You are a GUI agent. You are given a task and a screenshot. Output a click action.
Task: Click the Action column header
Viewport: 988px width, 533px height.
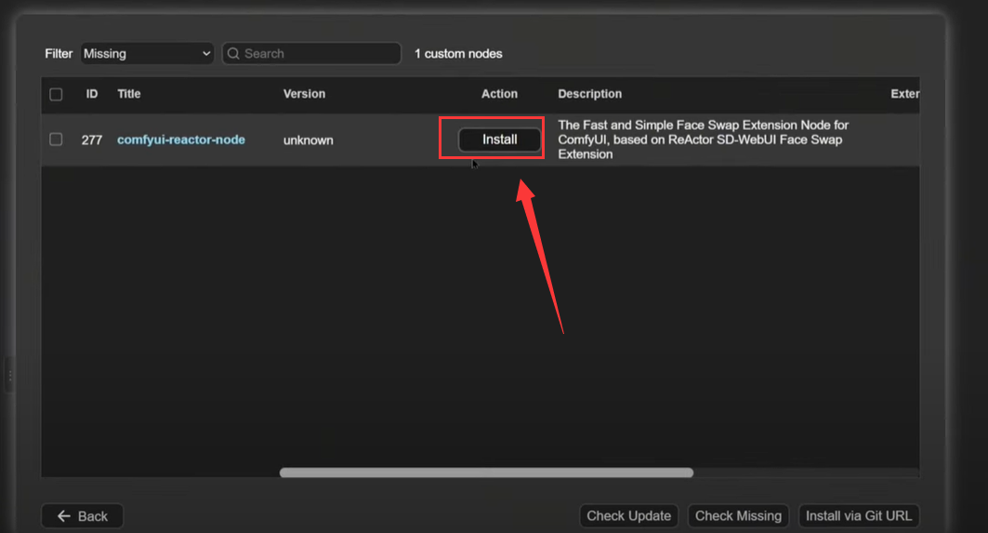pyautogui.click(x=499, y=94)
